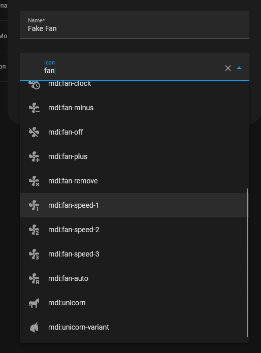Click the unicorn icon
Image resolution: width=261 pixels, height=353 pixels.
[34, 303]
